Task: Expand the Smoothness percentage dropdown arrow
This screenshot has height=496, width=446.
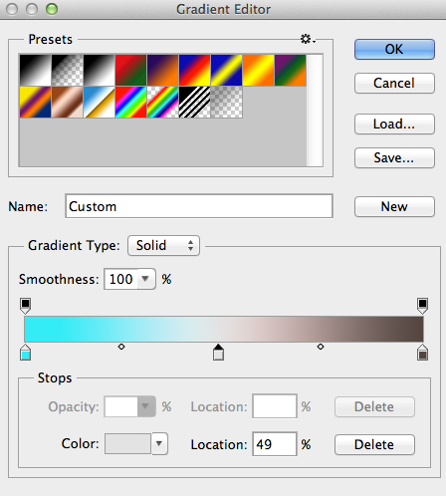Action: pos(145,279)
